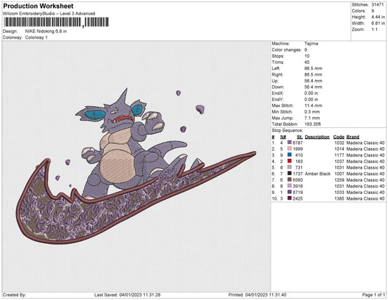Viewport: 388px width, 300px height.
Task: Select thread code '1037'
Action: tap(339, 161)
